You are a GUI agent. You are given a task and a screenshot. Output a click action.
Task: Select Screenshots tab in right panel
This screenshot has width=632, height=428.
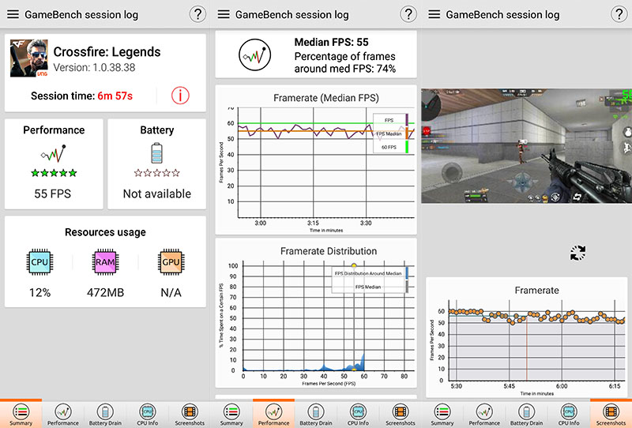tap(611, 415)
